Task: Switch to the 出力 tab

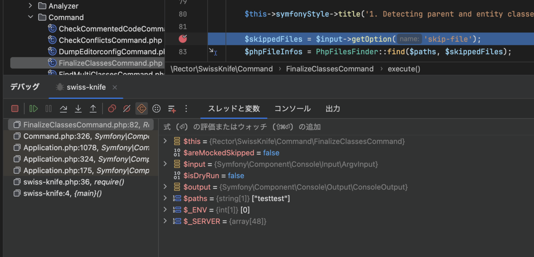Action: click(x=333, y=108)
